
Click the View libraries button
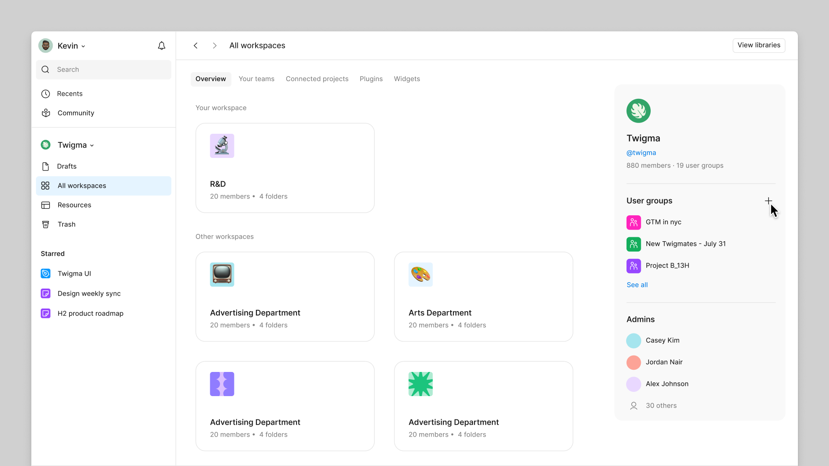tap(759, 45)
